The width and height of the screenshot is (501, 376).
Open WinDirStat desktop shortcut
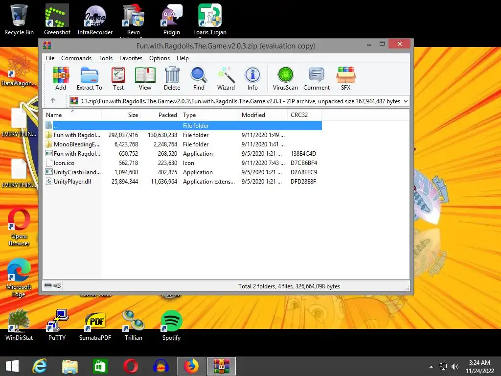point(19,325)
